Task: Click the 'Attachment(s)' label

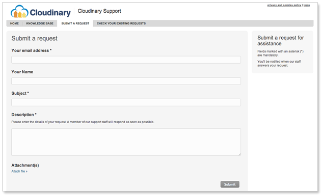Action: tap(25, 165)
